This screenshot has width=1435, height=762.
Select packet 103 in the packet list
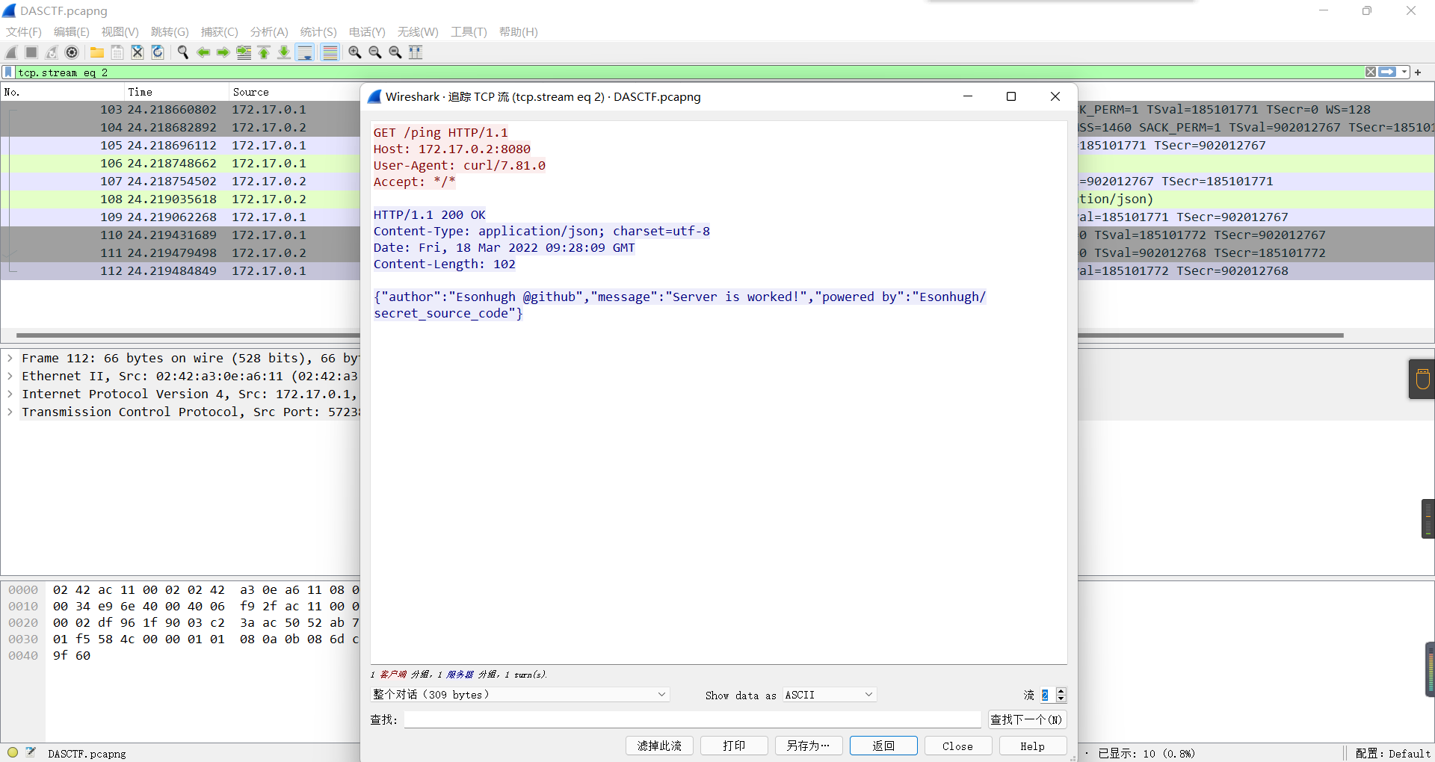180,110
